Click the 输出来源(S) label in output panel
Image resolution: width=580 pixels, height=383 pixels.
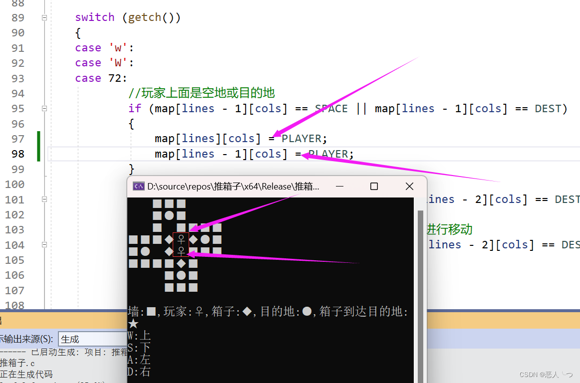pyautogui.click(x=26, y=339)
